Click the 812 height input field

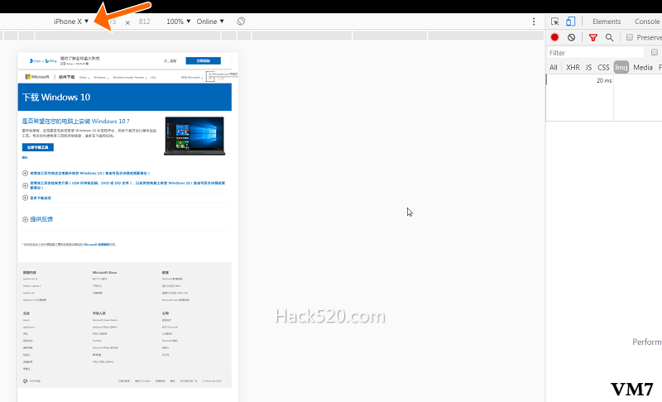[x=144, y=22]
